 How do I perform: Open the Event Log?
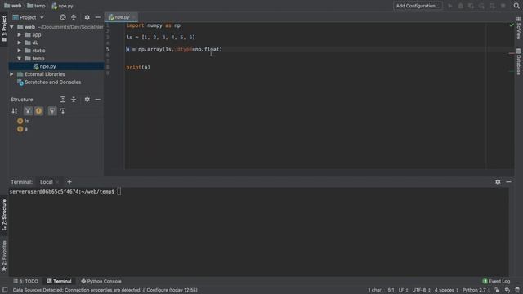pos(496,281)
